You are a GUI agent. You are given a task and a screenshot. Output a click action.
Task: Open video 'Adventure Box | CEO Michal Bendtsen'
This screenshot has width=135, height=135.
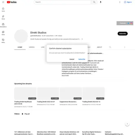pos(47,133)
